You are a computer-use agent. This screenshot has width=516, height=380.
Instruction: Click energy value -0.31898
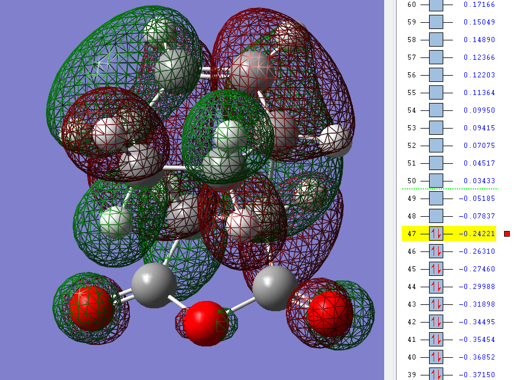click(x=477, y=304)
